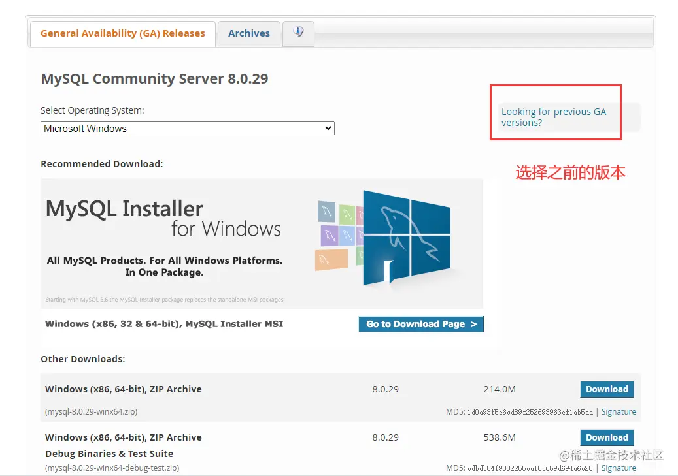Open Signature link for mysql-8.0.29-winx64.zip
This screenshot has height=476, width=678.
(619, 411)
